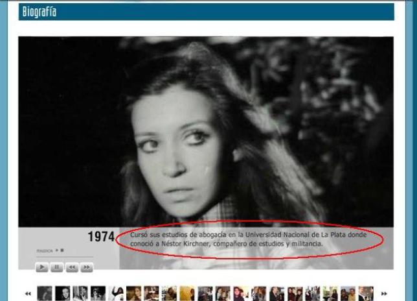Open the yellow-toned thumbnail

click(x=187, y=293)
